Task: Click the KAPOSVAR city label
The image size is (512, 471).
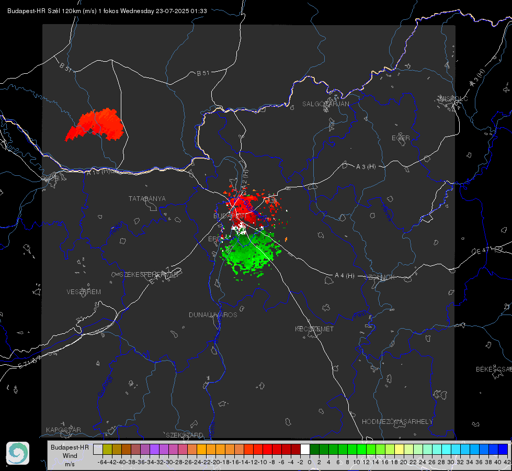Action: click(63, 430)
